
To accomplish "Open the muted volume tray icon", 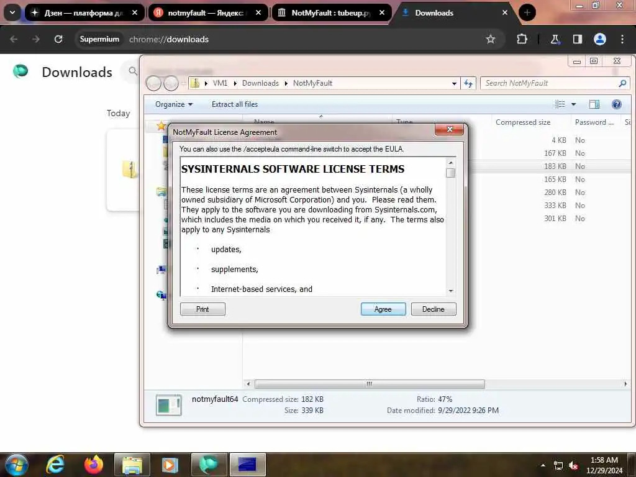I will coord(573,466).
